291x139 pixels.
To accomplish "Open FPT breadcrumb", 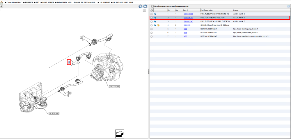I will [x=38, y=3].
